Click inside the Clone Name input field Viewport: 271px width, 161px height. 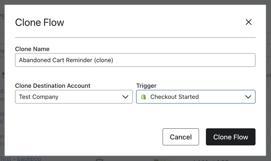tap(135, 60)
